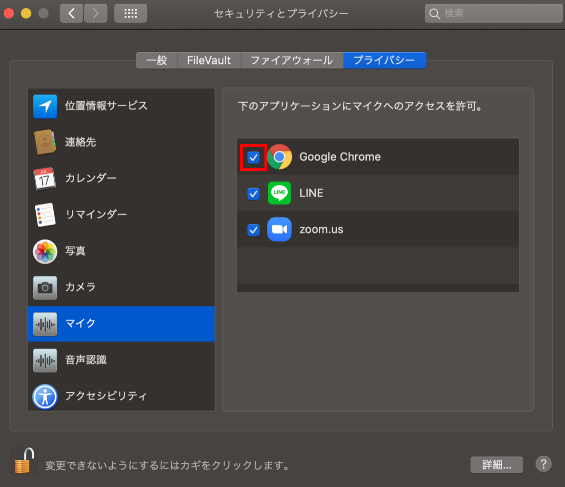This screenshot has height=487, width=565.
Task: Select the プライバシー tab
Action: 384,60
